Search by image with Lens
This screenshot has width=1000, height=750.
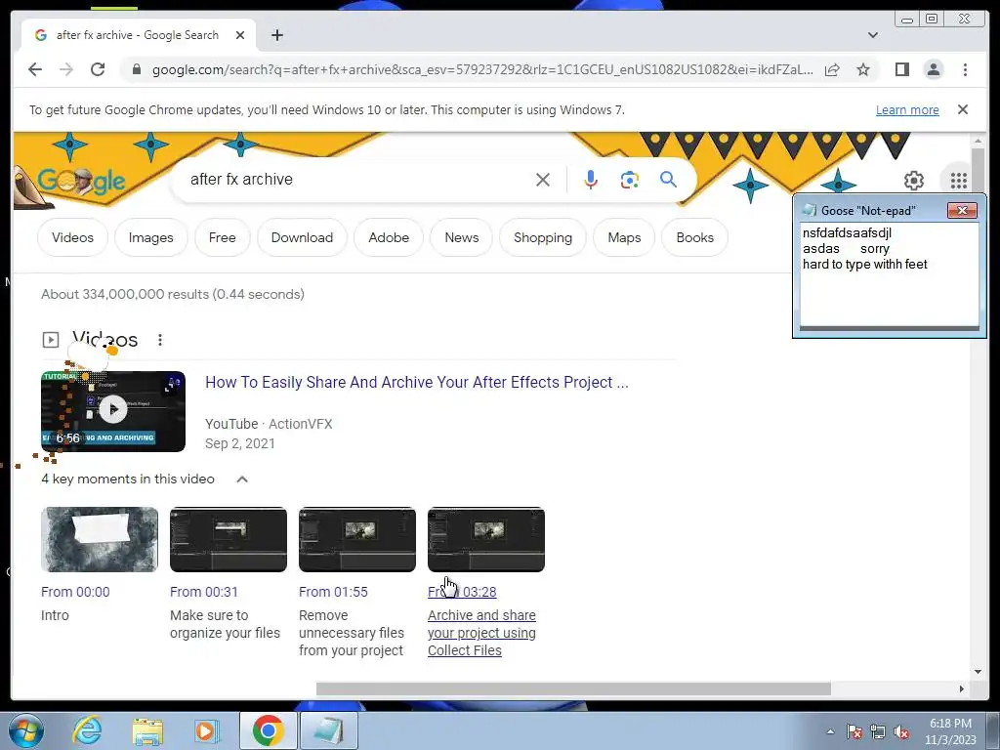(x=630, y=180)
